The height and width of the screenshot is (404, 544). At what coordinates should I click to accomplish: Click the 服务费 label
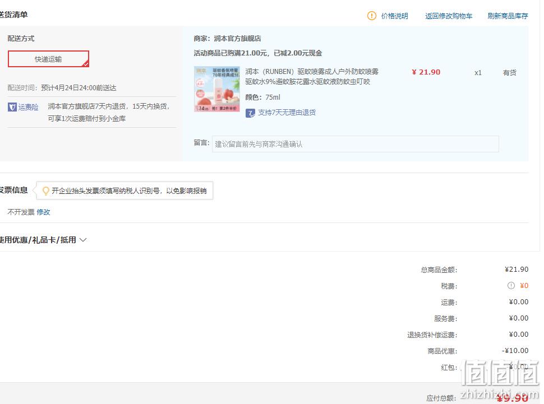tap(446, 318)
